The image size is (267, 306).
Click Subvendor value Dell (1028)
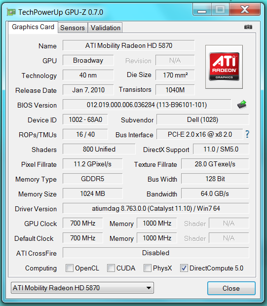click(x=203, y=119)
